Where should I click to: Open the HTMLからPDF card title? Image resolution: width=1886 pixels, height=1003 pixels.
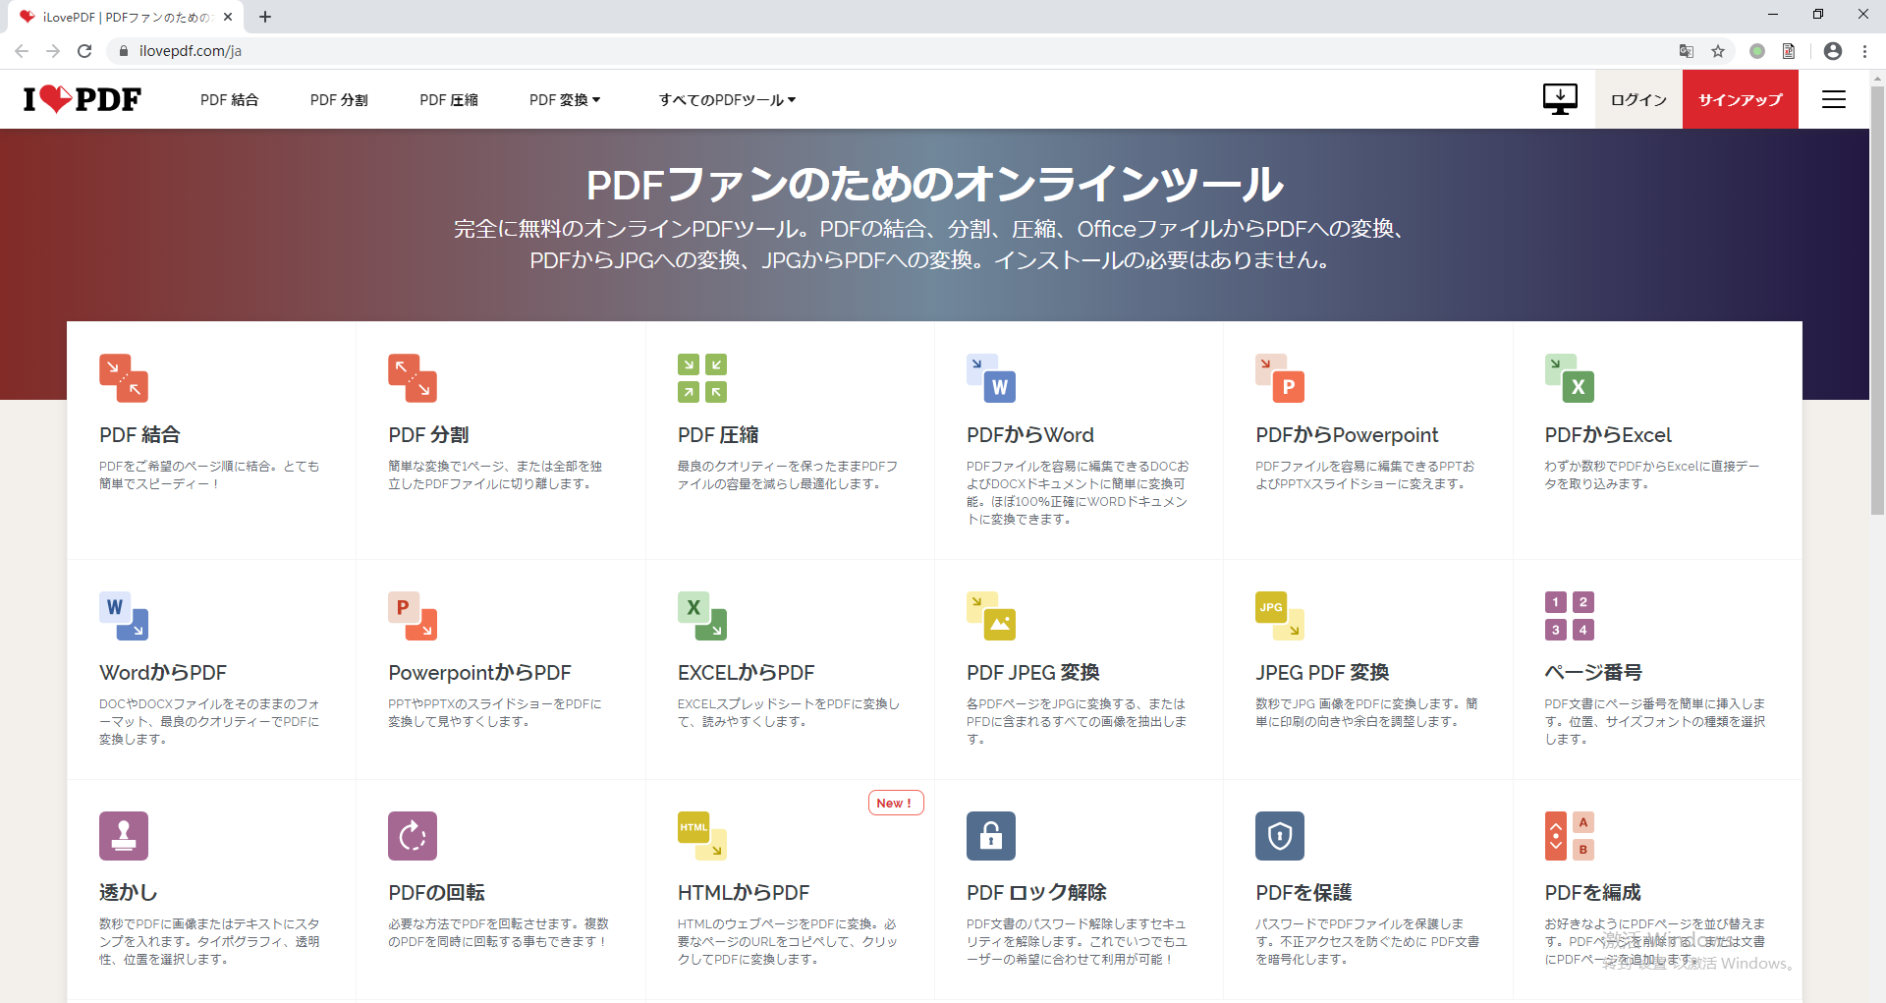pyautogui.click(x=744, y=893)
